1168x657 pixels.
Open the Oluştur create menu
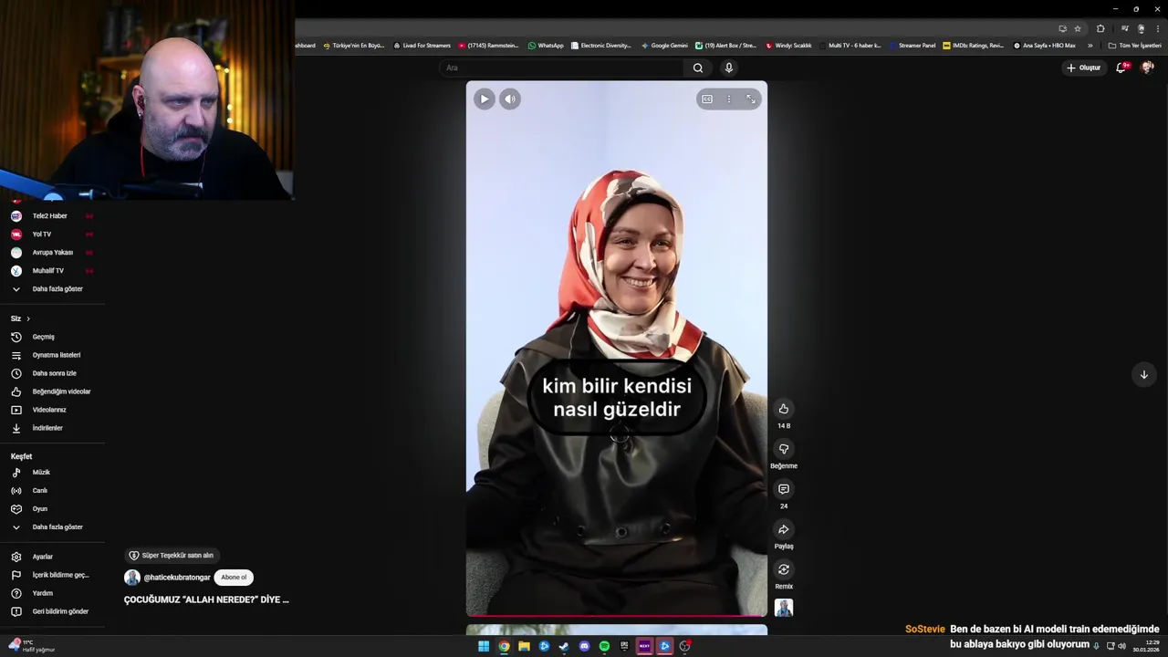coord(1083,68)
